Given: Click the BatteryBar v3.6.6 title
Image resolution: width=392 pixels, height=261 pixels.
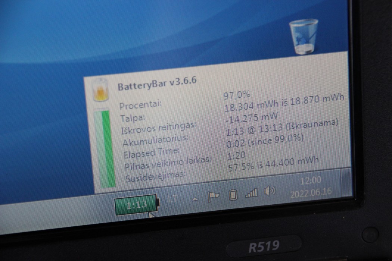Looking at the screenshot, I should [157, 84].
